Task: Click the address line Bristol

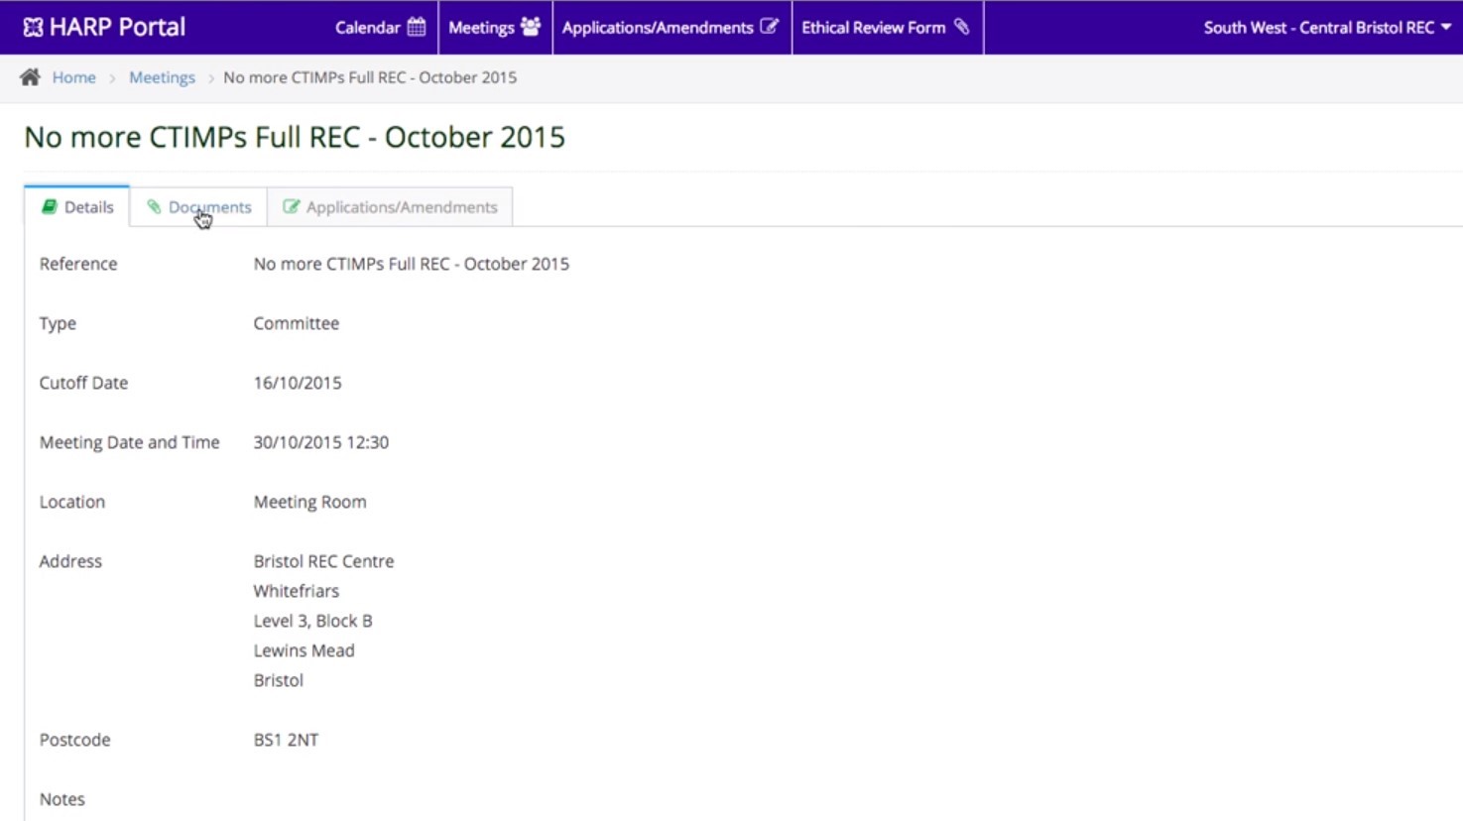Action: 279,680
